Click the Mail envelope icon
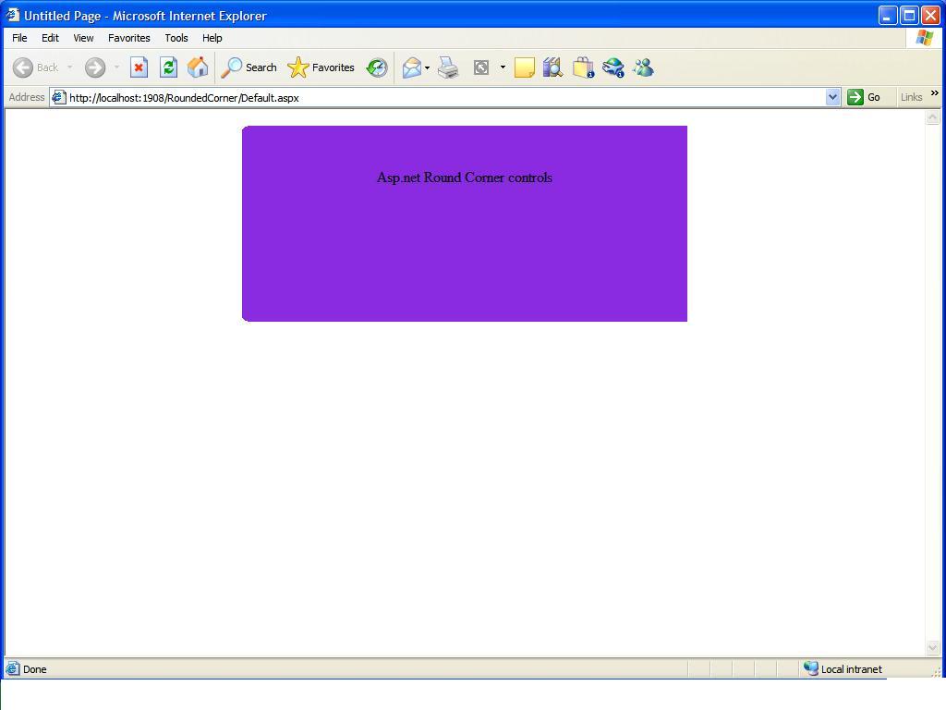Screen dimensions: 946x710 412,67
